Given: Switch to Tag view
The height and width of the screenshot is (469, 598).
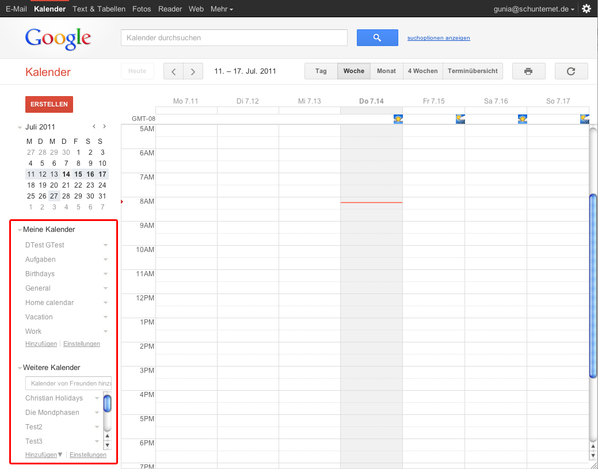Looking at the screenshot, I should click(321, 71).
